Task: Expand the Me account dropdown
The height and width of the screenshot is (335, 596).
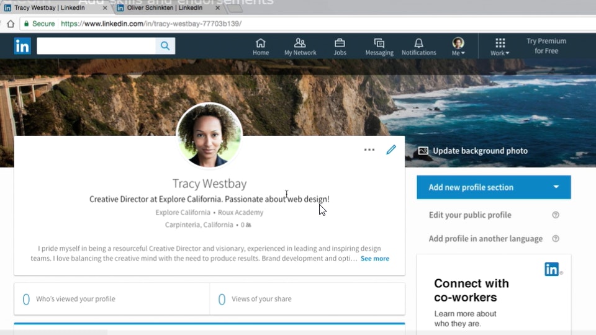Action: pos(458,47)
